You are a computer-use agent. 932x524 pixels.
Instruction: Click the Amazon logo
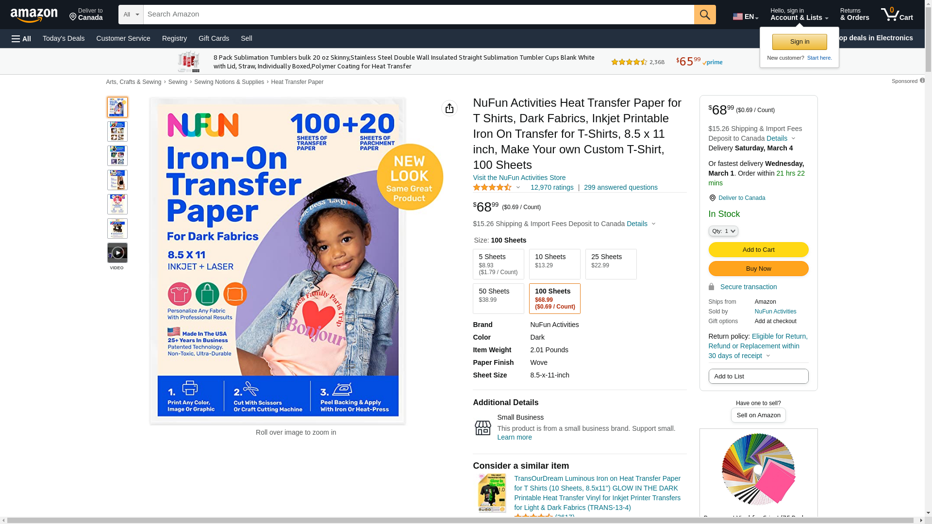pos(34,15)
